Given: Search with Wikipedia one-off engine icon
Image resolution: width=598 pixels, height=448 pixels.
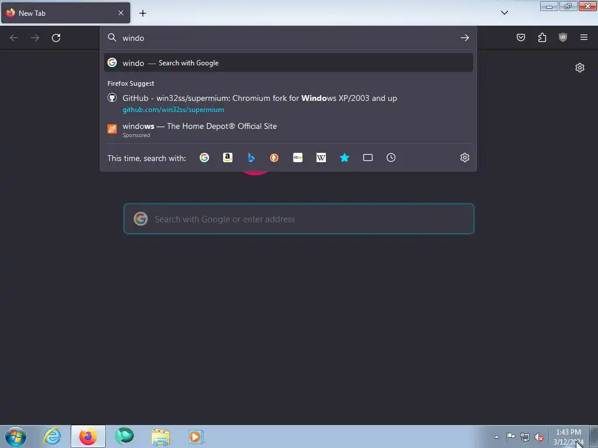Looking at the screenshot, I should 321,157.
